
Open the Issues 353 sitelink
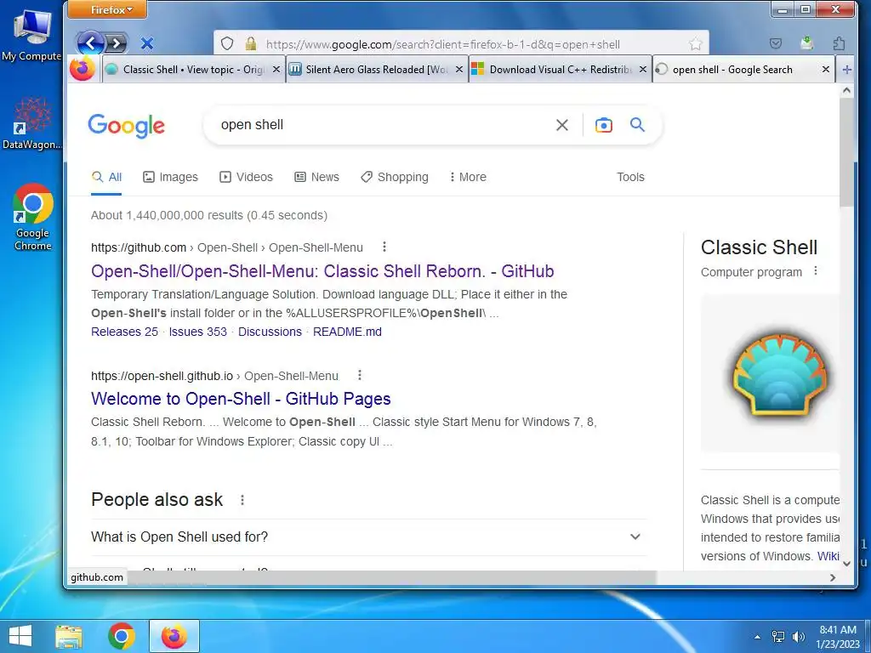[197, 332]
